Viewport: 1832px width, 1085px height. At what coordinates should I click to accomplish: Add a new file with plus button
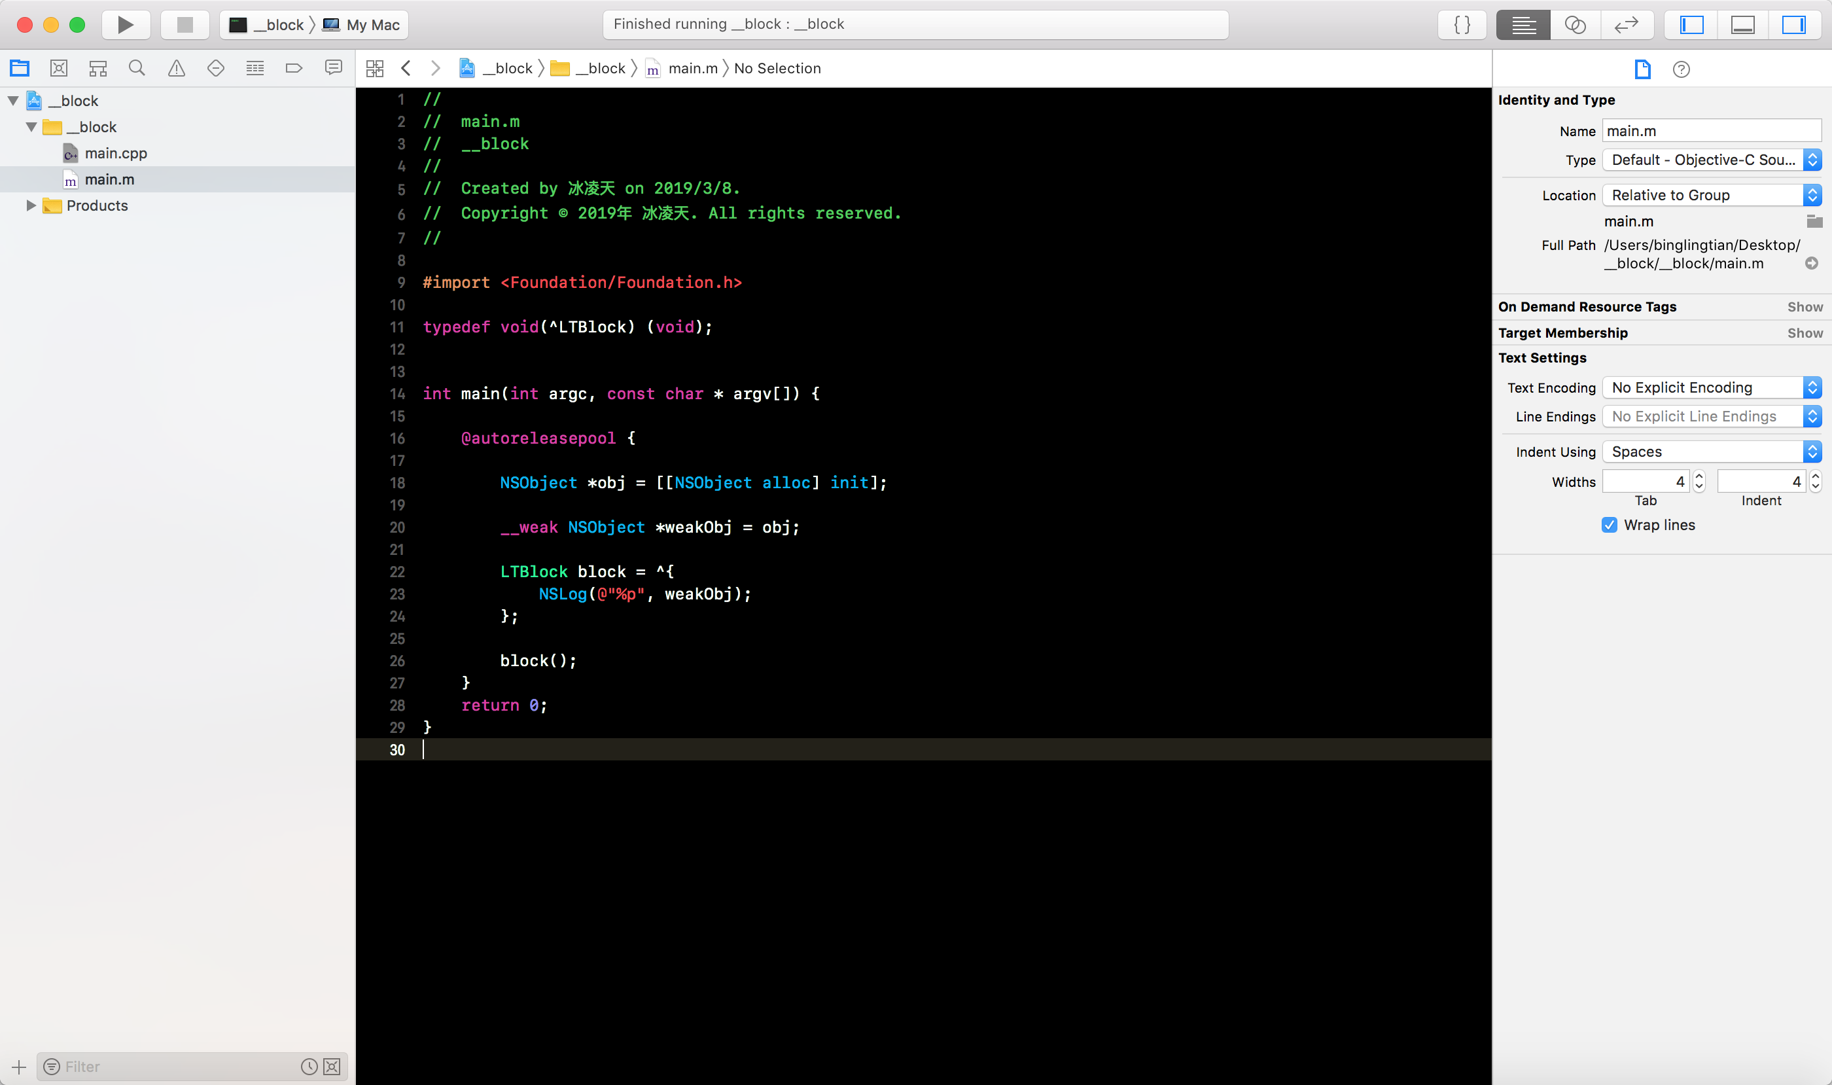click(x=19, y=1067)
